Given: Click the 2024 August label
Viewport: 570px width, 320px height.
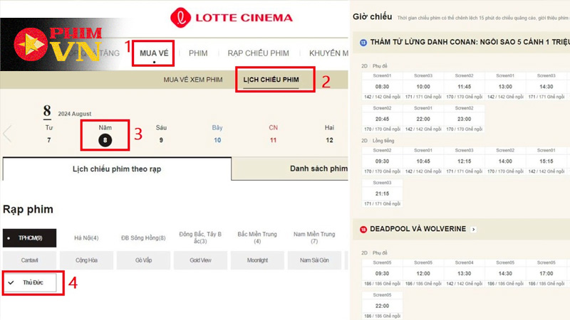Looking at the screenshot, I should coord(75,114).
